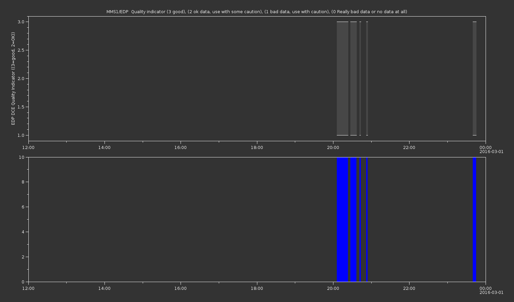514x302 pixels.
Task: Click the 22:00 time label under upper plot
Action: [x=409, y=147]
